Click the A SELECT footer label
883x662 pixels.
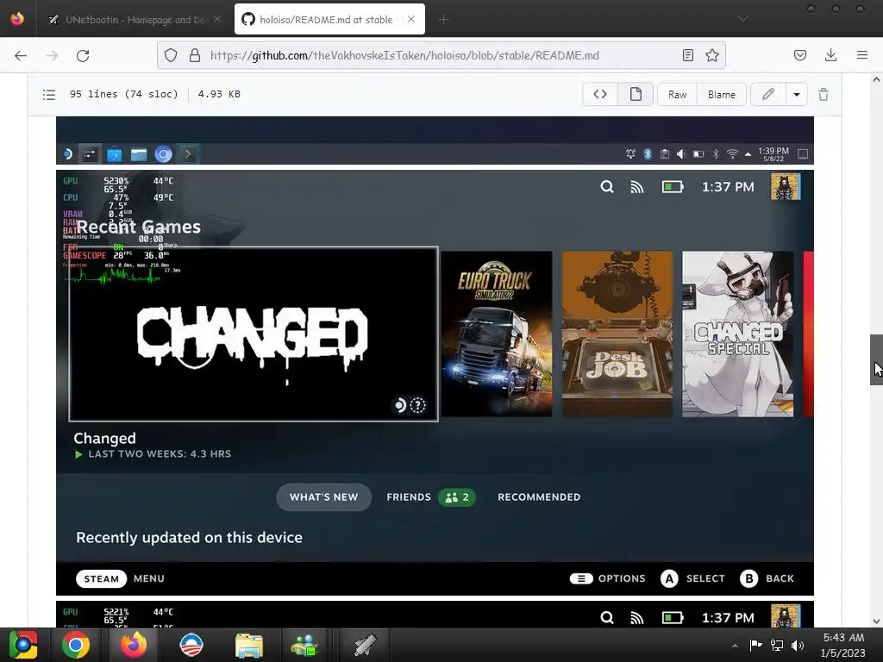click(x=692, y=578)
